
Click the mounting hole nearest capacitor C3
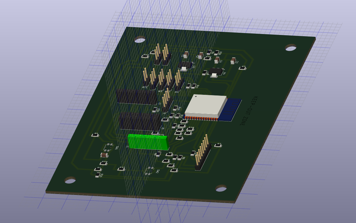(x=291, y=47)
